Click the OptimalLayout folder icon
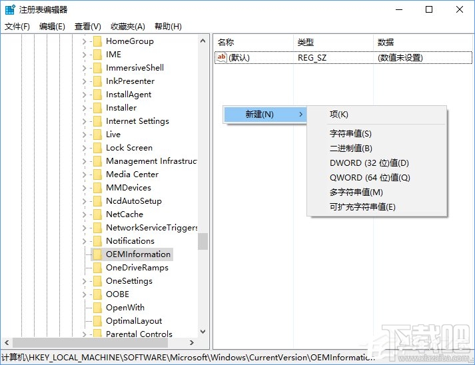 pos(97,321)
